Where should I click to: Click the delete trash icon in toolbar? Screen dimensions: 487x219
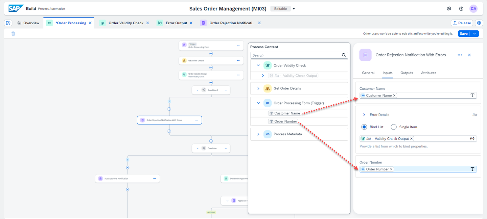click(x=13, y=33)
